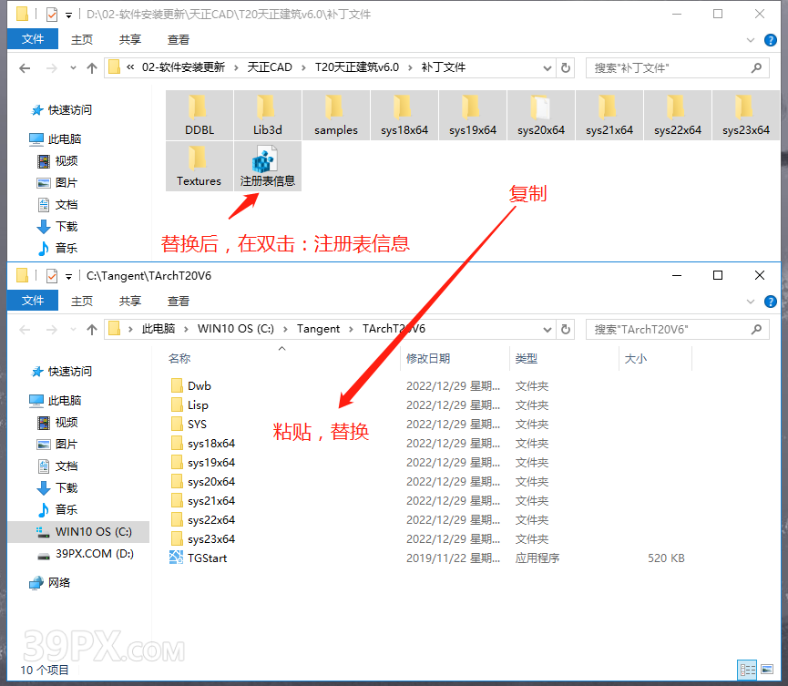The width and height of the screenshot is (788, 686).
Task: Switch to details view layout
Action: [747, 670]
